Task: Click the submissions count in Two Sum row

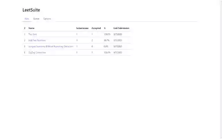Action: (x=77, y=34)
